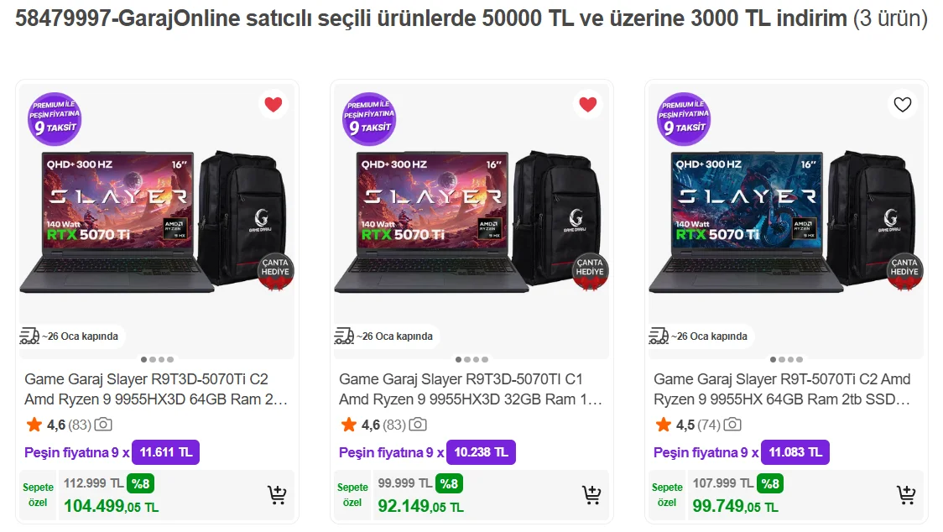Open Game Garaj Slayer R9T3D-5070Ti C2 product title

[x=156, y=389]
